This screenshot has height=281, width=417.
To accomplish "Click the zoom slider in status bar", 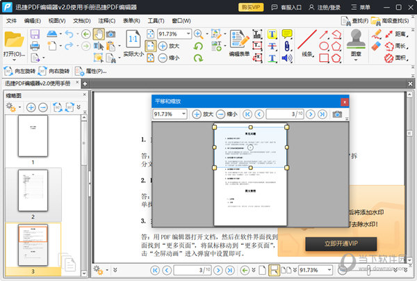I will click(368, 271).
